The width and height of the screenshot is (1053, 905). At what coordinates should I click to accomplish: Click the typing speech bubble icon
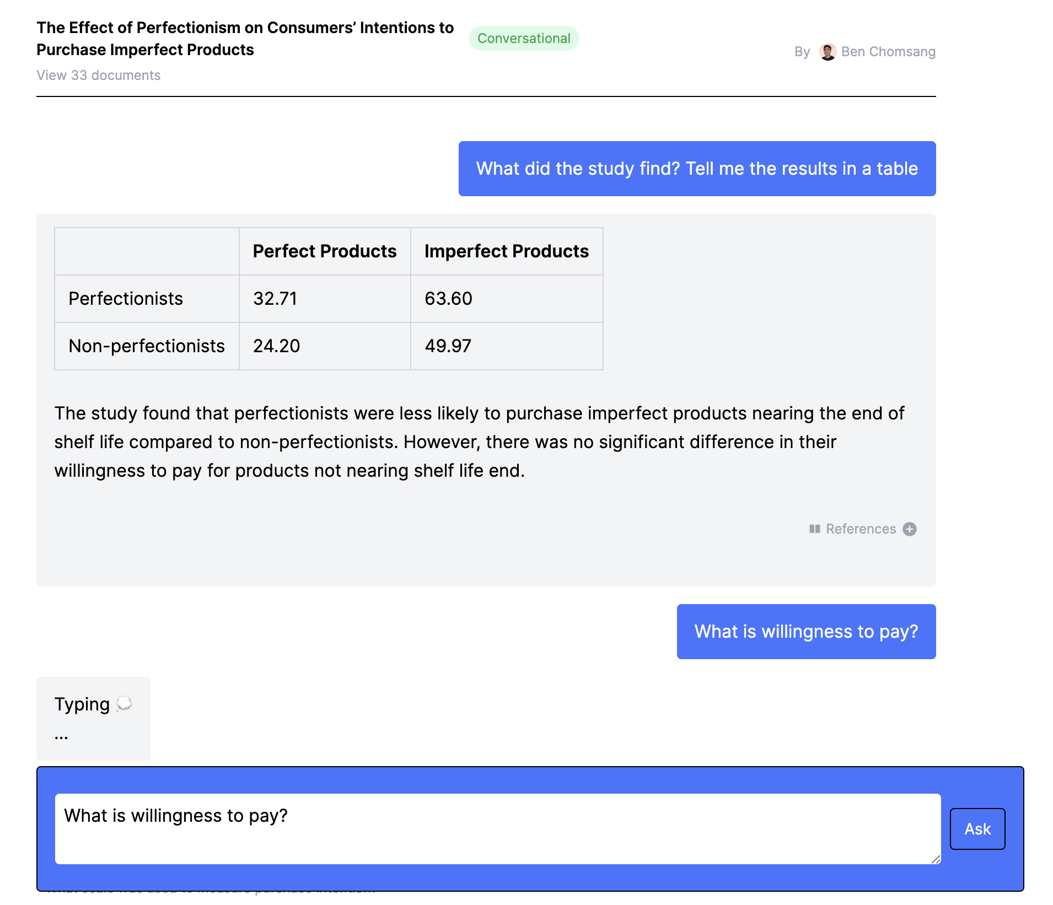124,704
